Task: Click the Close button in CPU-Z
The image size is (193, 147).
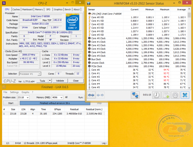Action: (x=76, y=81)
